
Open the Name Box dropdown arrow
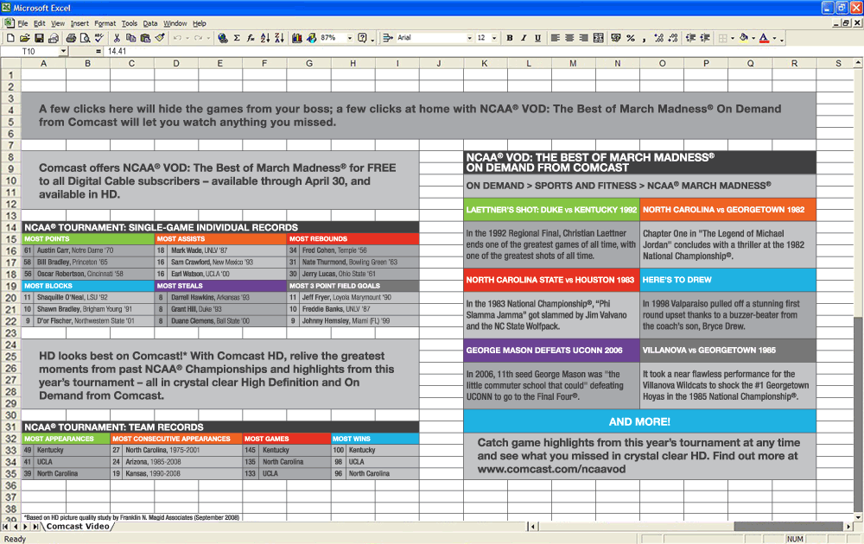click(x=63, y=51)
